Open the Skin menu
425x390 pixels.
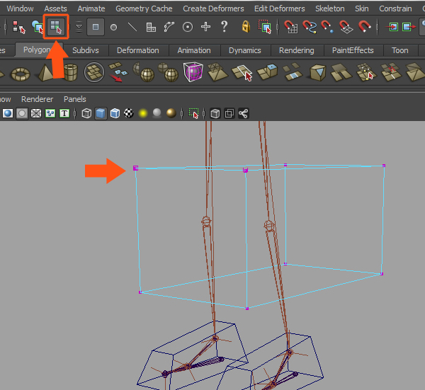pyautogui.click(x=362, y=8)
